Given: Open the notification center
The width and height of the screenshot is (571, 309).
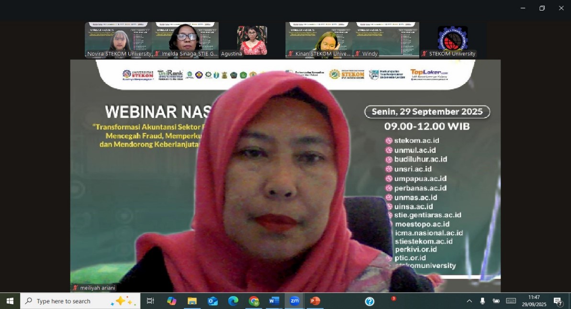Looking at the screenshot, I should click(558, 301).
